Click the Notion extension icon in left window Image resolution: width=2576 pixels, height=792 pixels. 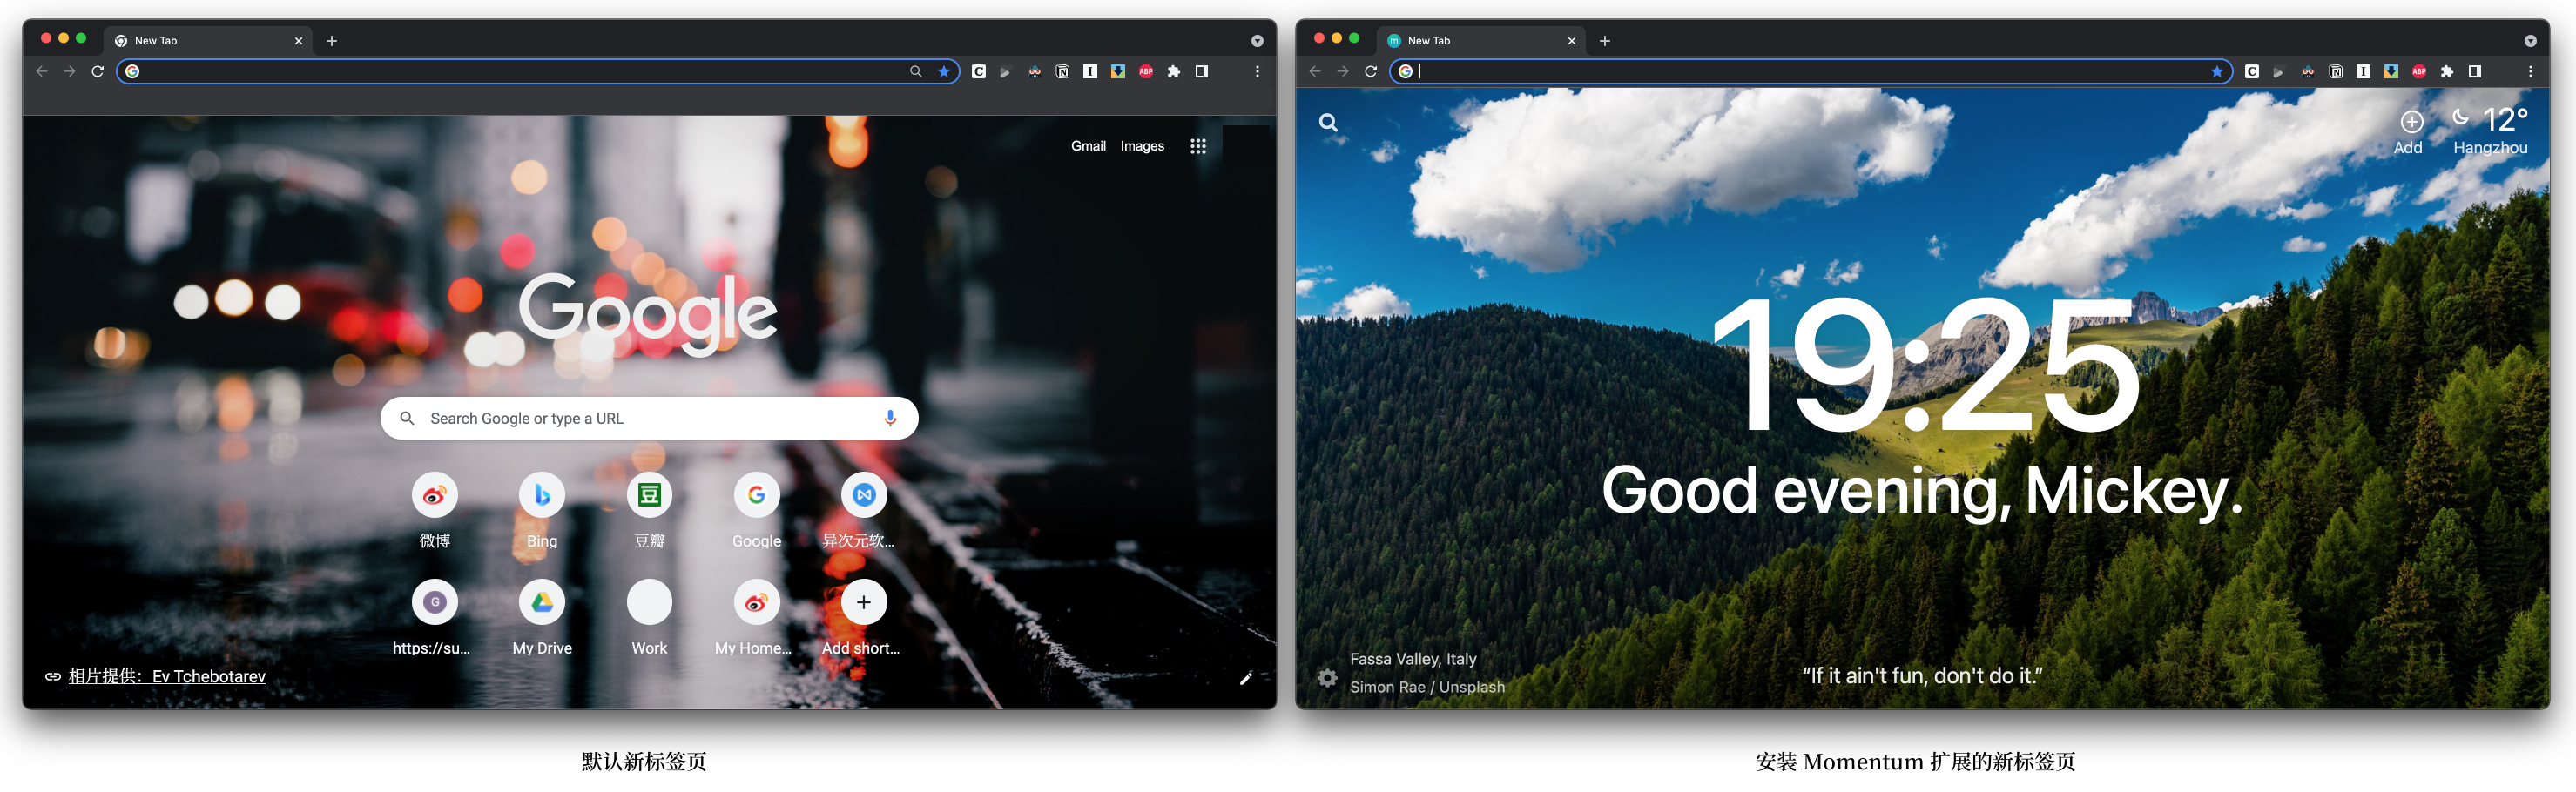[1062, 71]
